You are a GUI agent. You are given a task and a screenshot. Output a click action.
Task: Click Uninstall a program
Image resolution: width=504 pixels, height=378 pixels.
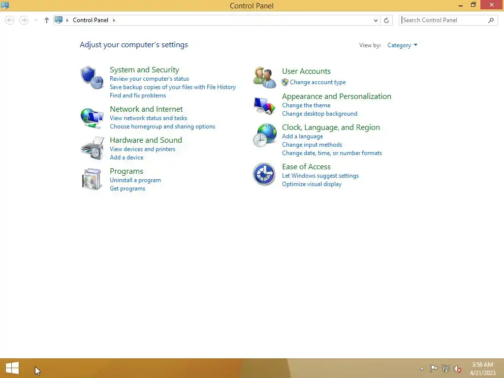[x=135, y=180]
